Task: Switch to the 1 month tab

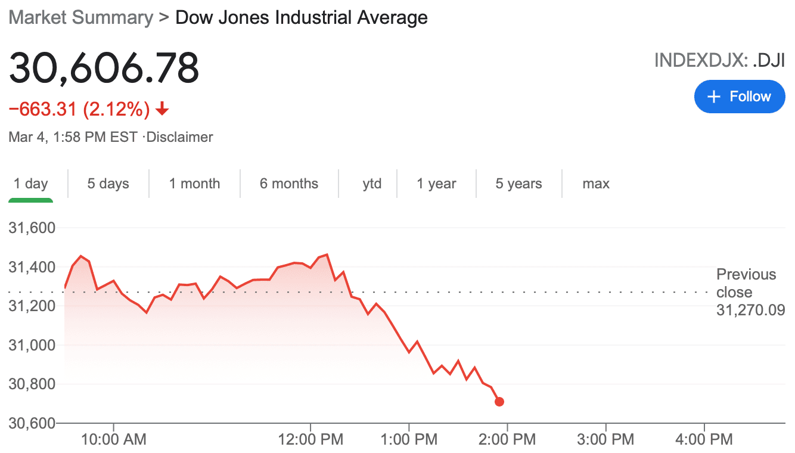Action: 194,184
